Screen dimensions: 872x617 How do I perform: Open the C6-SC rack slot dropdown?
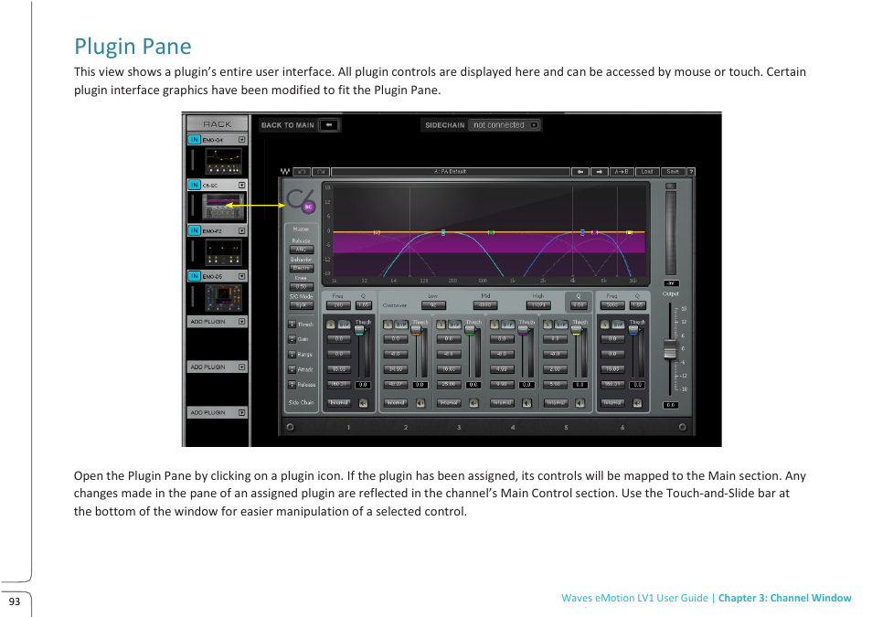coord(242,185)
